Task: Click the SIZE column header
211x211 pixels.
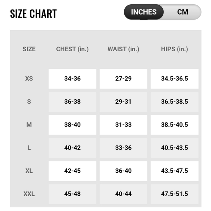Action: click(x=29, y=49)
